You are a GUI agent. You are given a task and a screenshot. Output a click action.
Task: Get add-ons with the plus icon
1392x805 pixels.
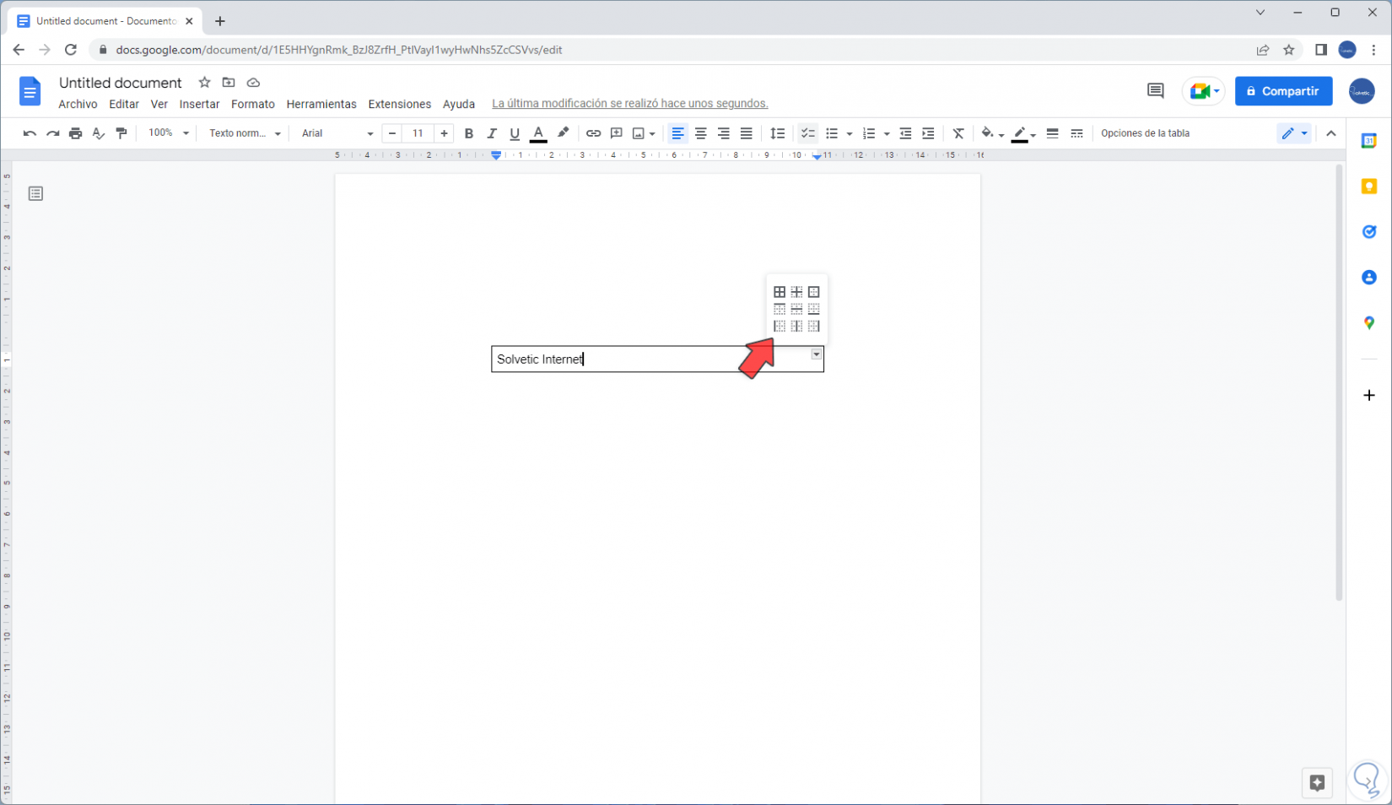coord(1369,395)
